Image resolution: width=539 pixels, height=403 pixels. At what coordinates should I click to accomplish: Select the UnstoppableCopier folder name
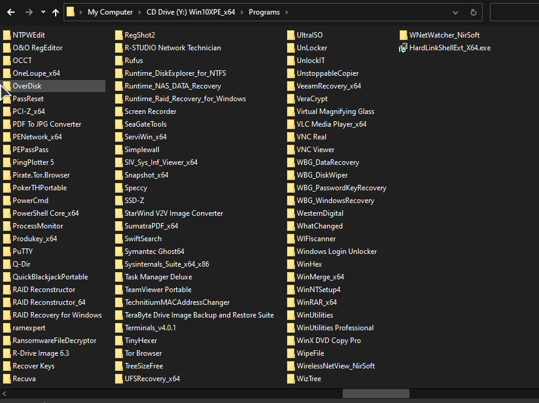point(328,73)
